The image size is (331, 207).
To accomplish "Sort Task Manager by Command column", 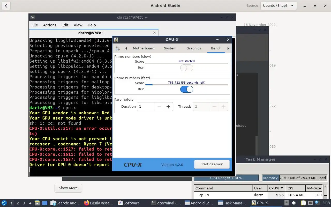I will point(223,188).
